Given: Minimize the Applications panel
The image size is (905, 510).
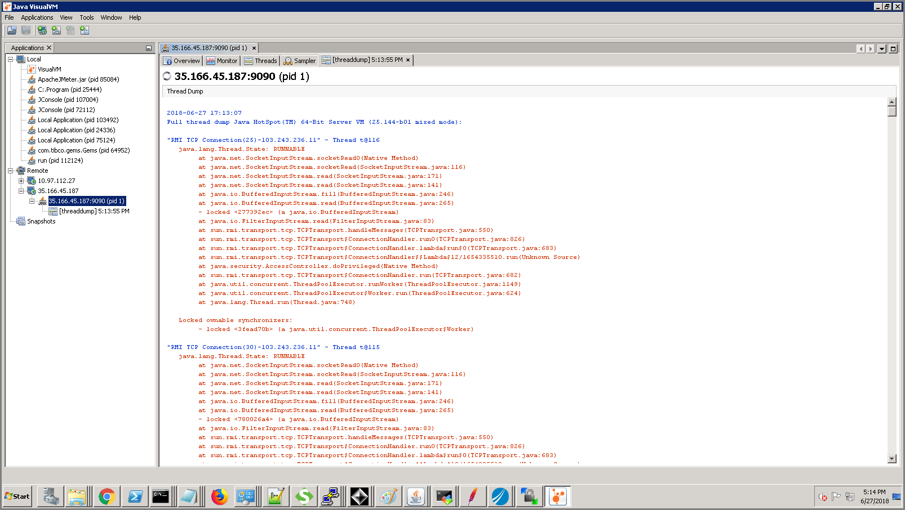Looking at the screenshot, I should (x=149, y=48).
